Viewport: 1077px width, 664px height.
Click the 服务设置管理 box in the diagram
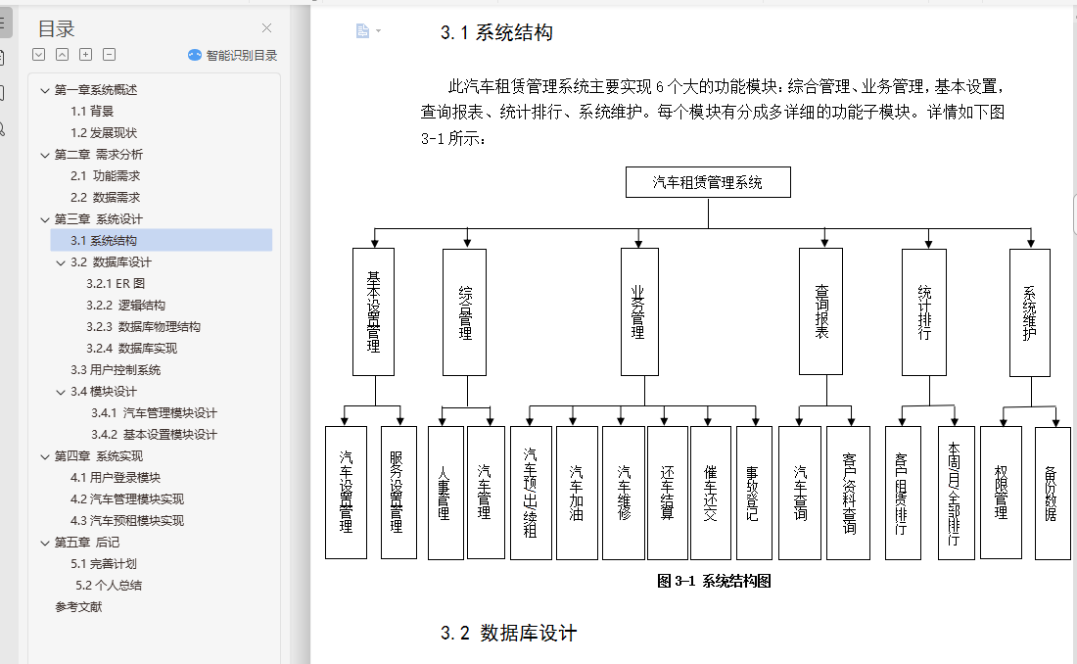[x=398, y=493]
